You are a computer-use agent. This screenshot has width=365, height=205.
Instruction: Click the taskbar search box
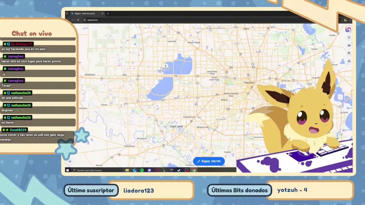tap(97, 170)
